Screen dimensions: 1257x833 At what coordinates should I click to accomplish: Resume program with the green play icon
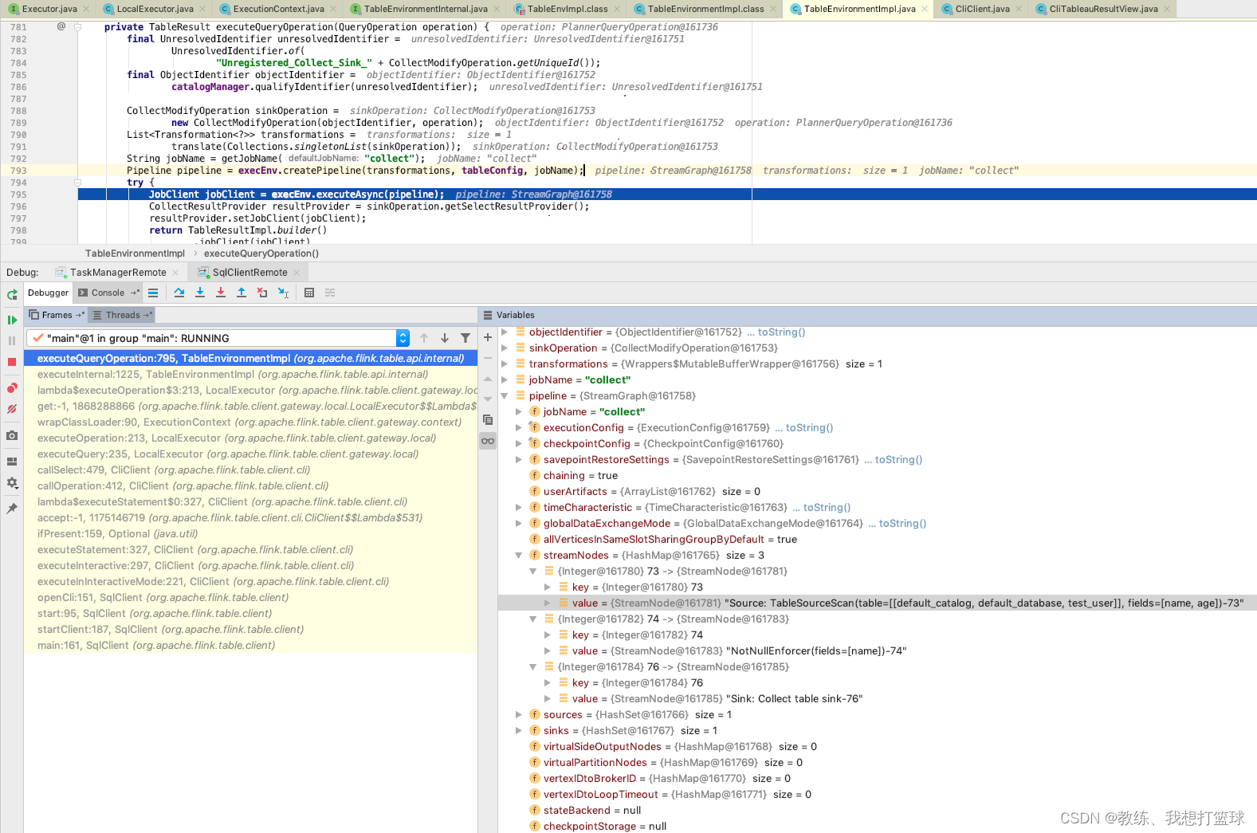tap(12, 320)
